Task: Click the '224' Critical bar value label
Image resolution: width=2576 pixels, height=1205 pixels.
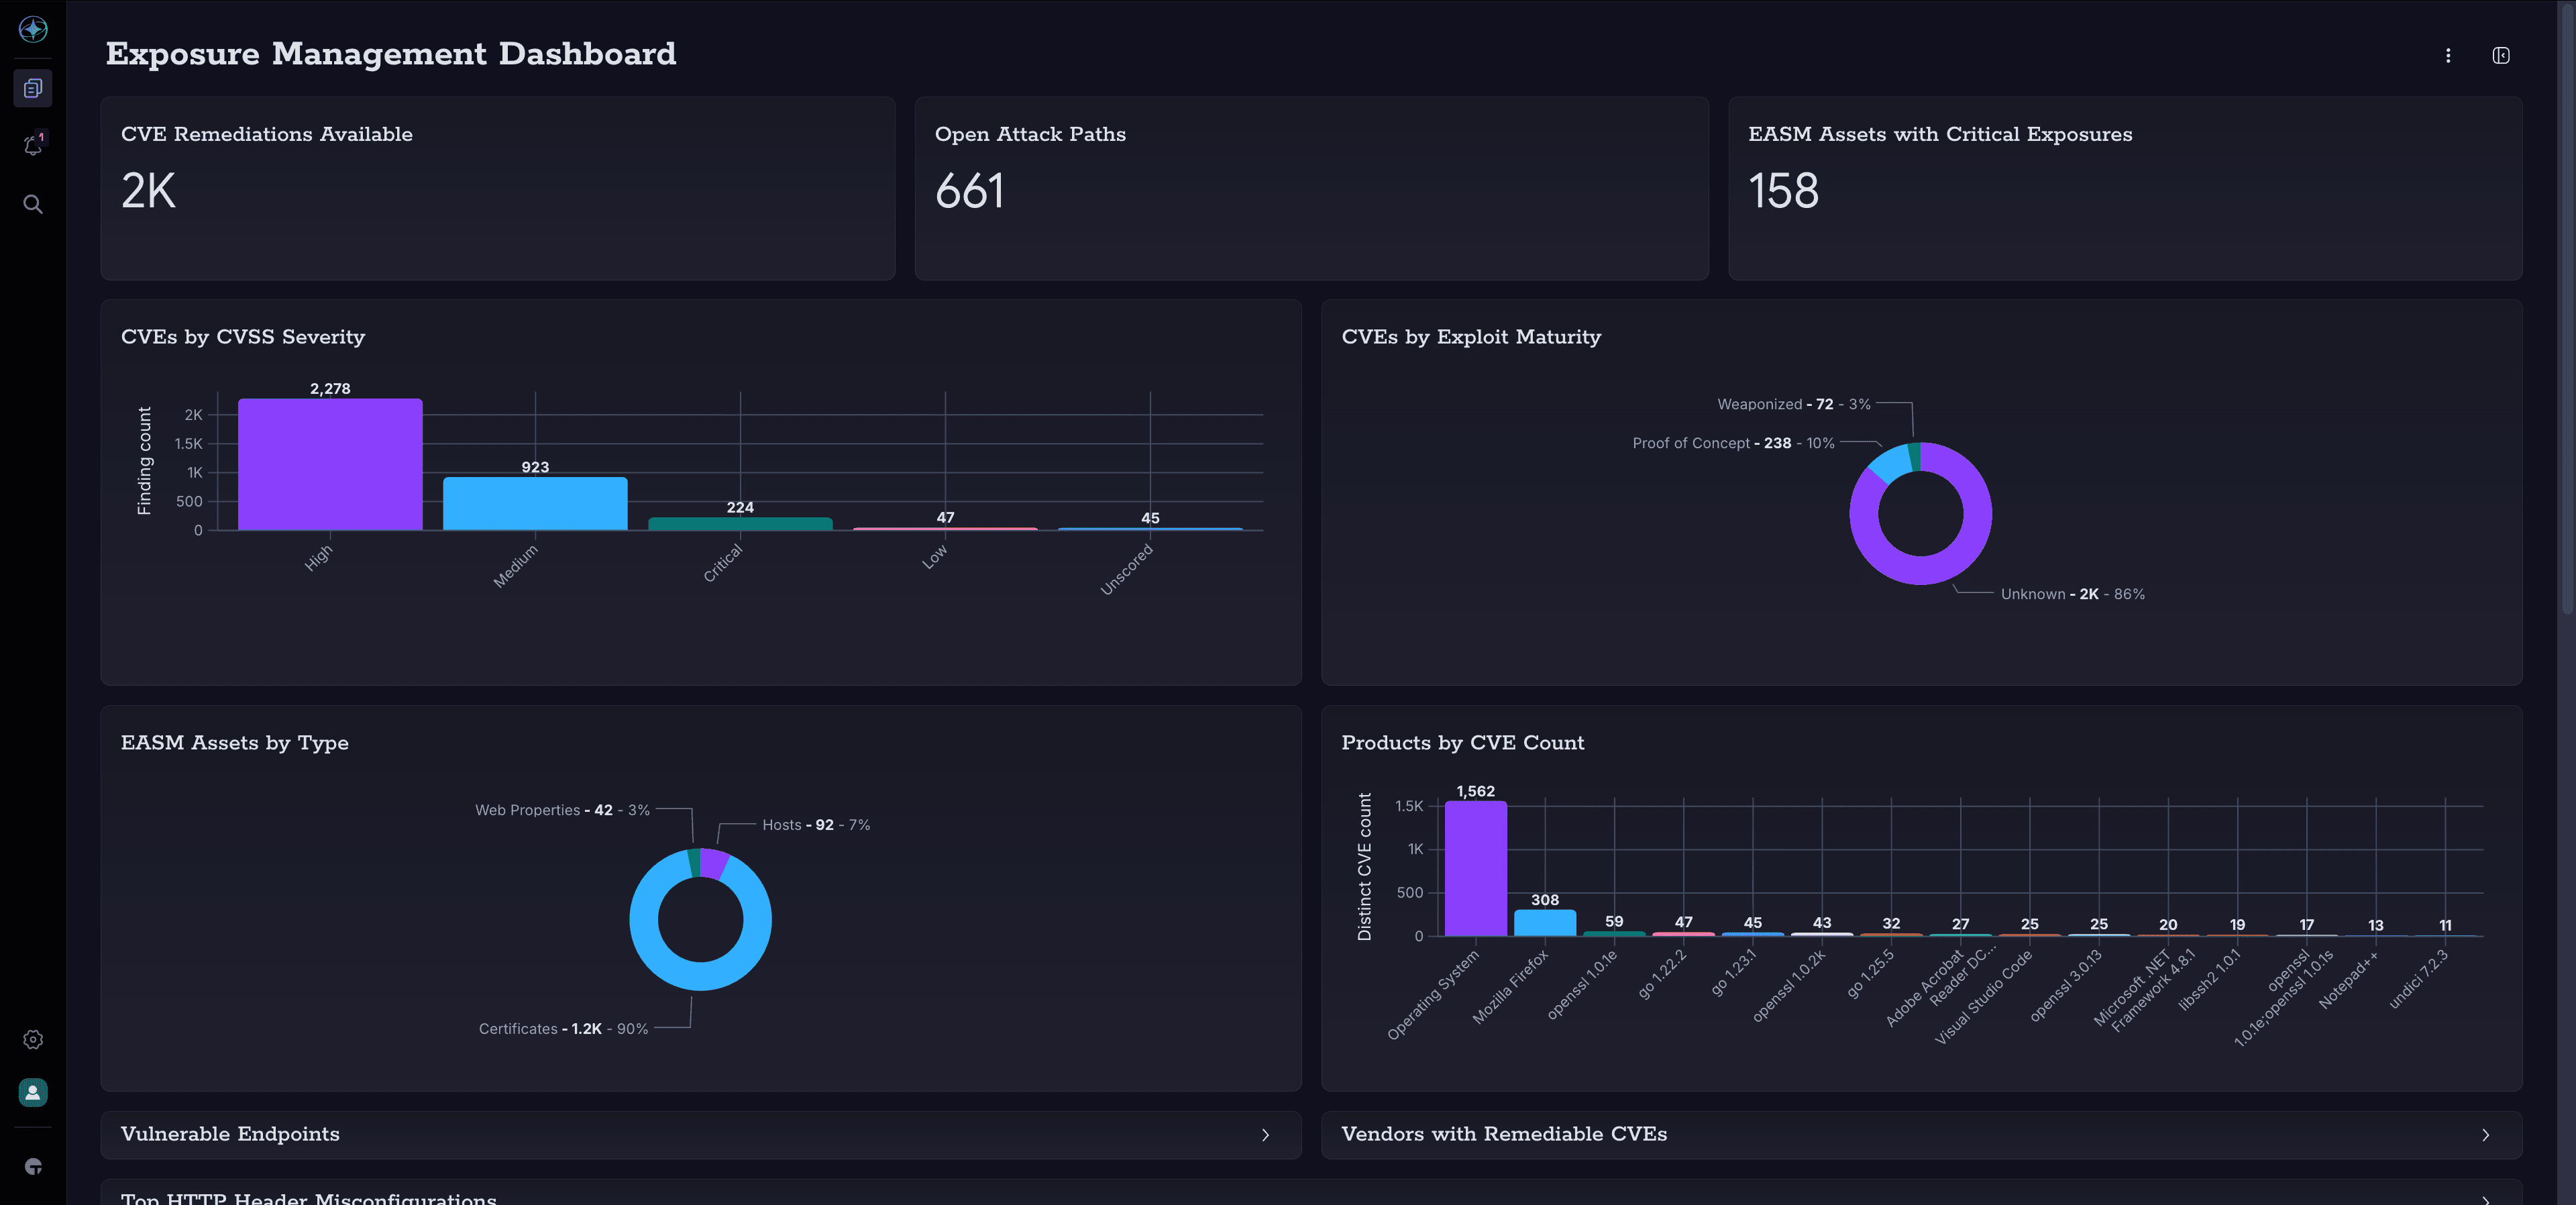Action: [740, 508]
